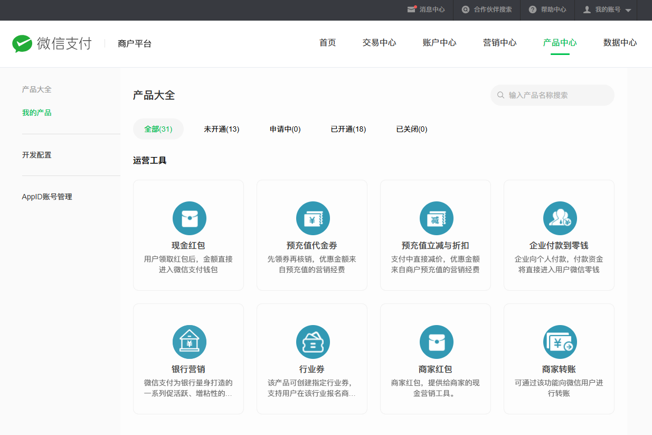Open 营销中心 navigation item
The height and width of the screenshot is (435, 652).
499,43
